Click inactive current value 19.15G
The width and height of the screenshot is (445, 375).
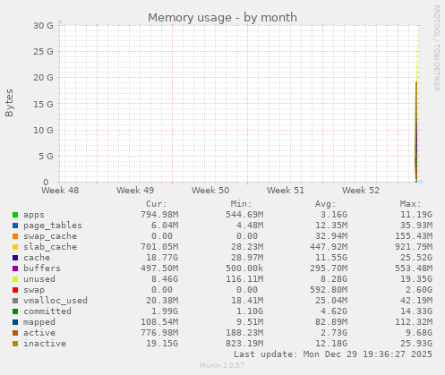pyautogui.click(x=162, y=344)
